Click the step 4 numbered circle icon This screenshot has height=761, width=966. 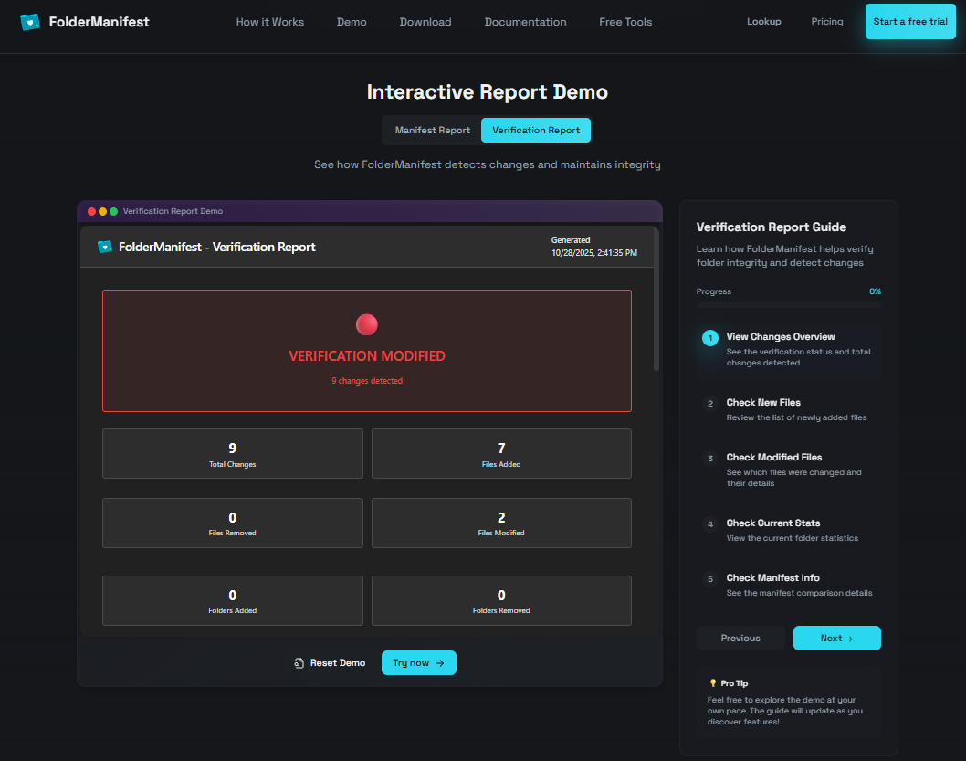pos(709,524)
